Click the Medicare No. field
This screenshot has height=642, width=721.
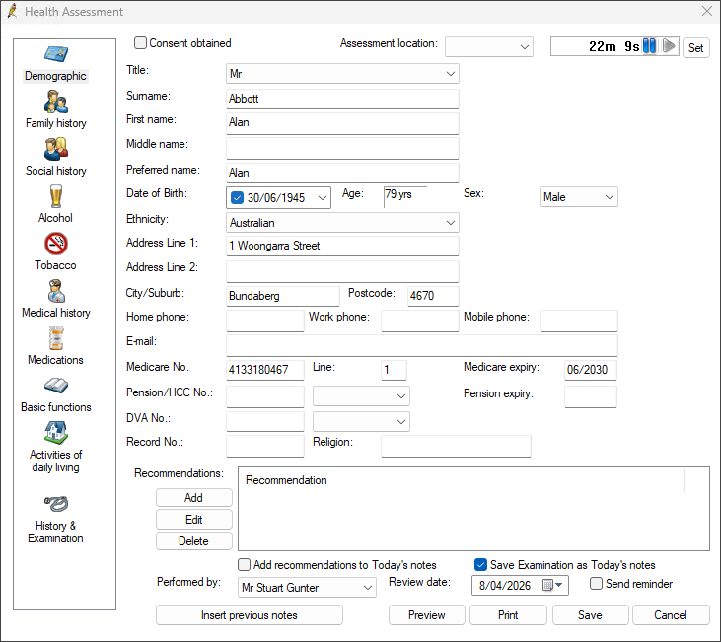265,370
